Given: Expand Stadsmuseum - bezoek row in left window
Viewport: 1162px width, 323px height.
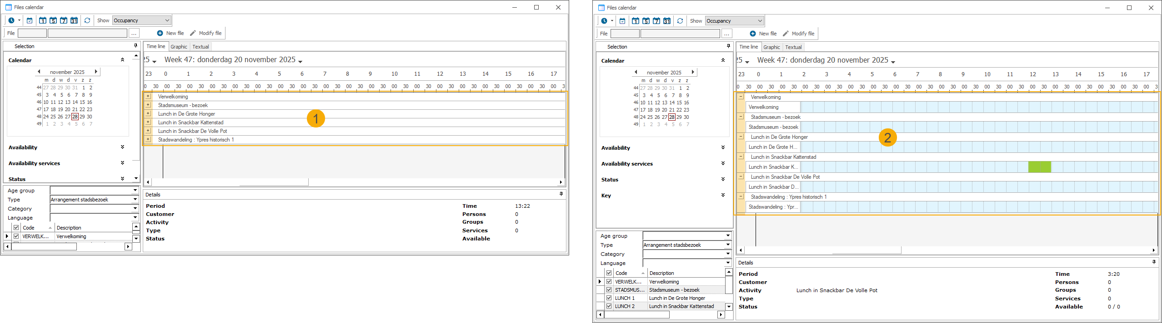Looking at the screenshot, I should click(x=148, y=105).
